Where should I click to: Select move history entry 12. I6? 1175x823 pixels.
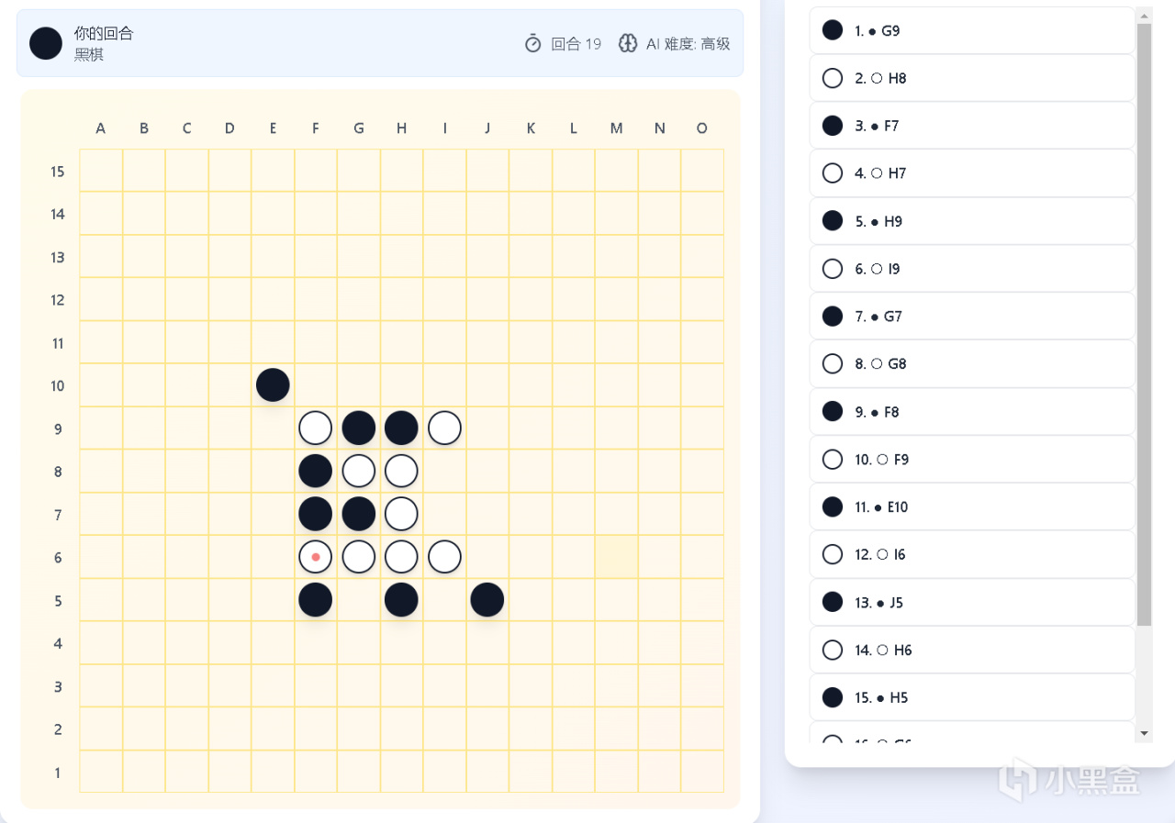pyautogui.click(x=971, y=554)
